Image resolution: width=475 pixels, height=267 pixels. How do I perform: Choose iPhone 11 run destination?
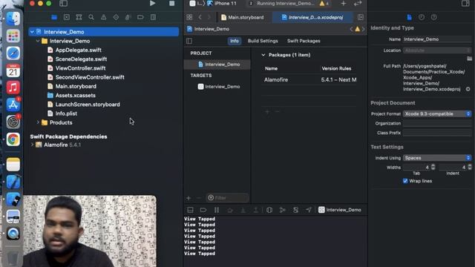pos(222,3)
